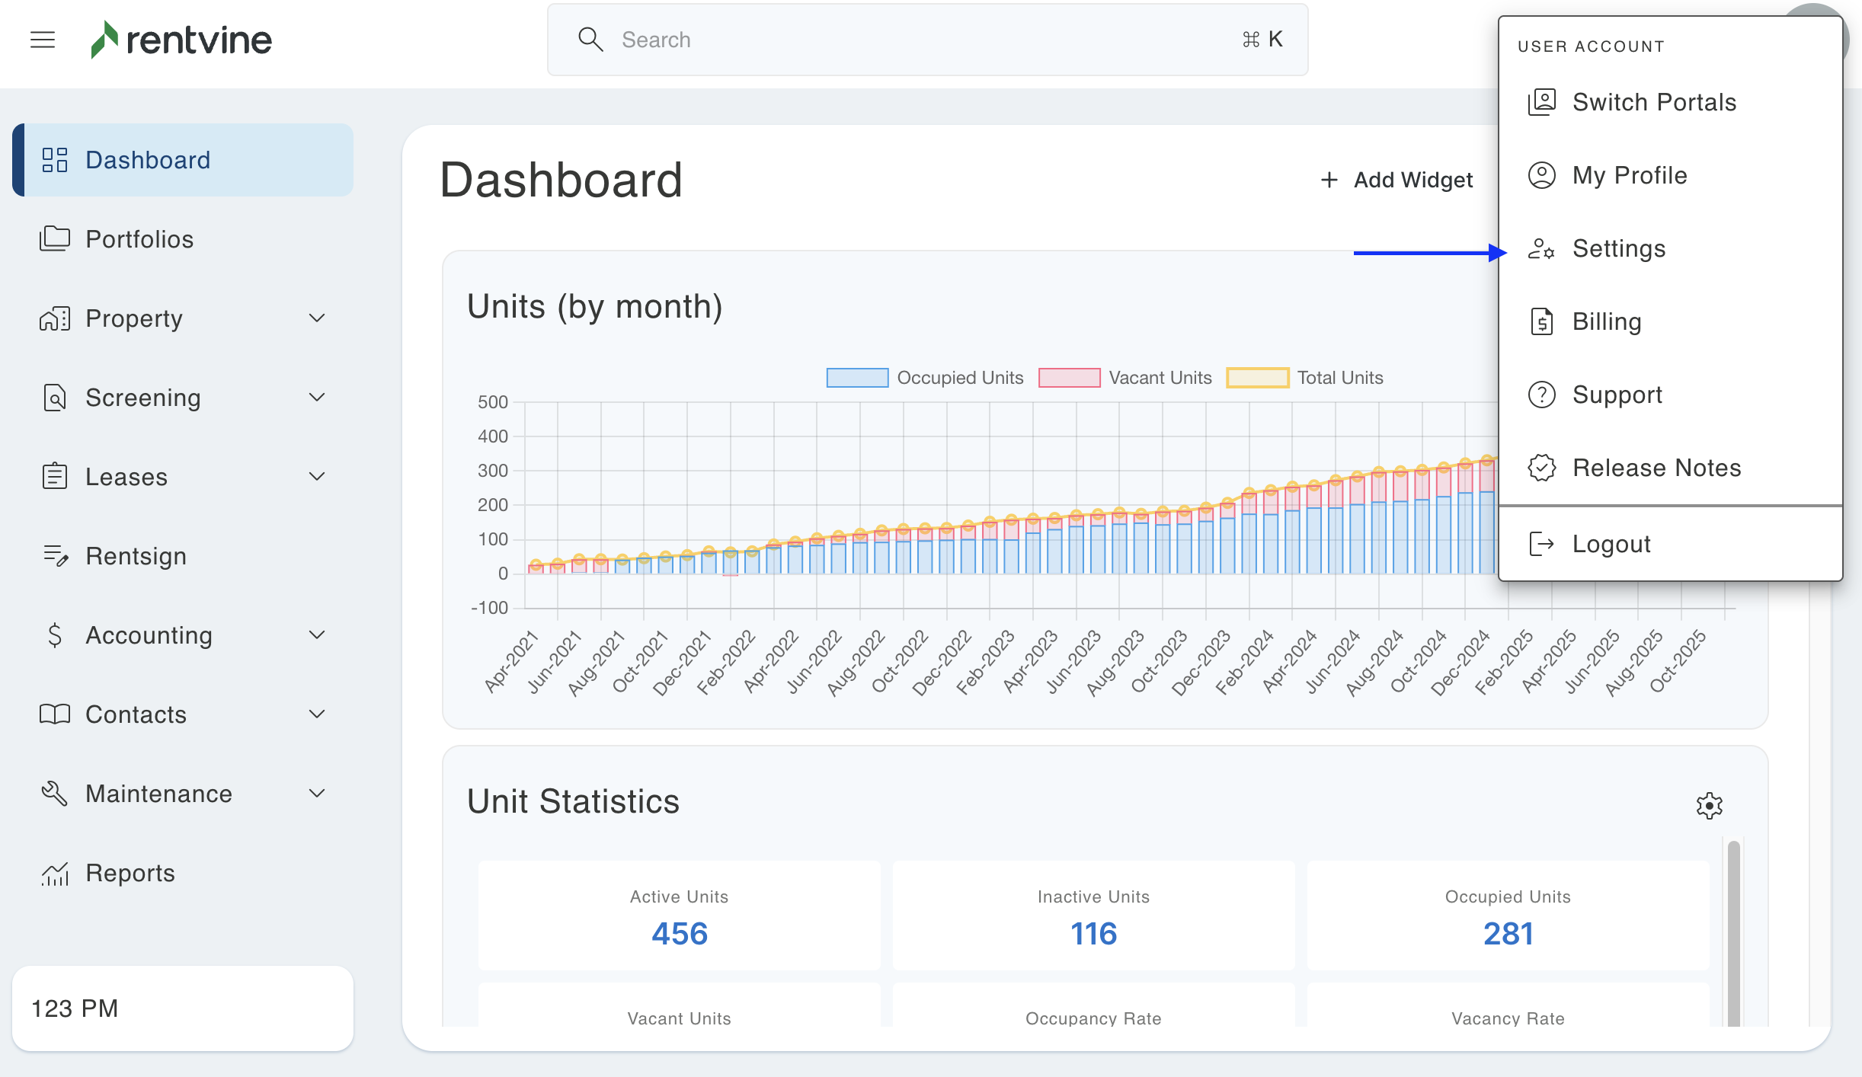Click the hamburger menu icon

43,40
